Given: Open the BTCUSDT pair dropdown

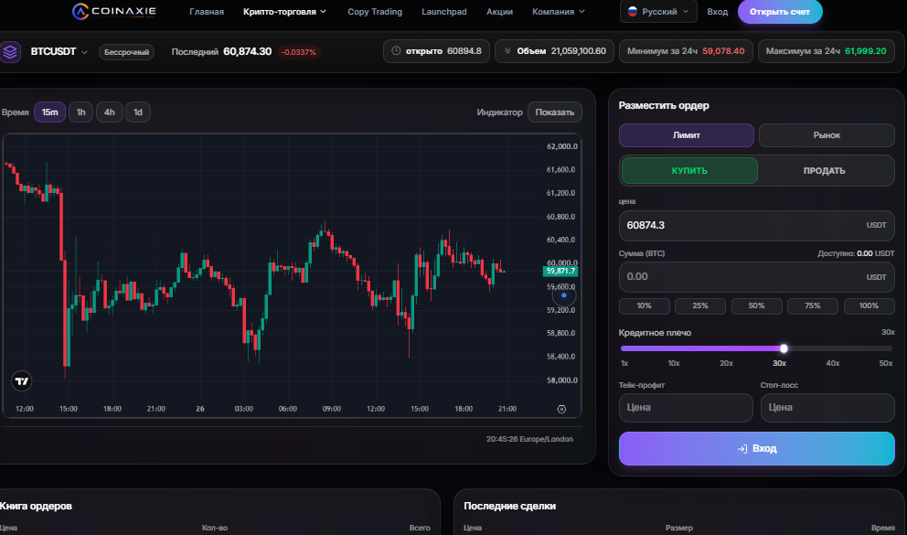Looking at the screenshot, I should (59, 51).
